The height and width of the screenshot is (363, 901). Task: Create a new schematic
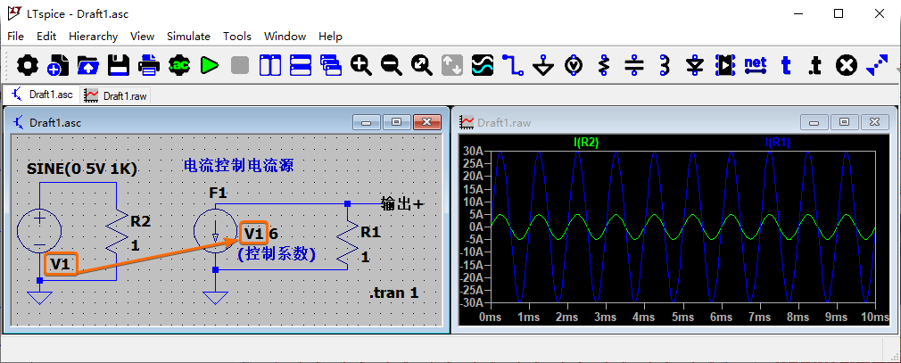point(58,65)
